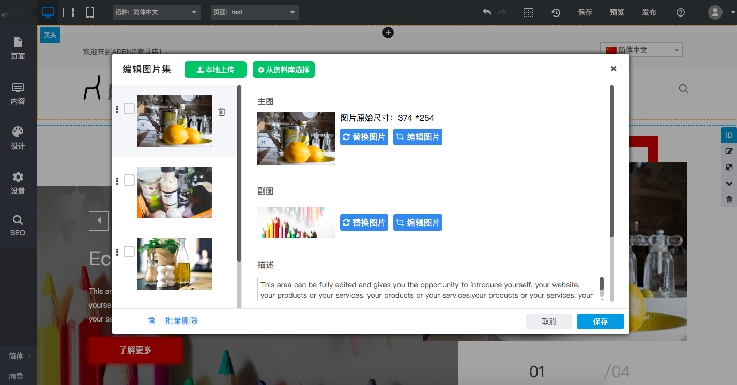737x385 pixels.
Task: Check the first lemon image checkbox
Action: (x=129, y=108)
